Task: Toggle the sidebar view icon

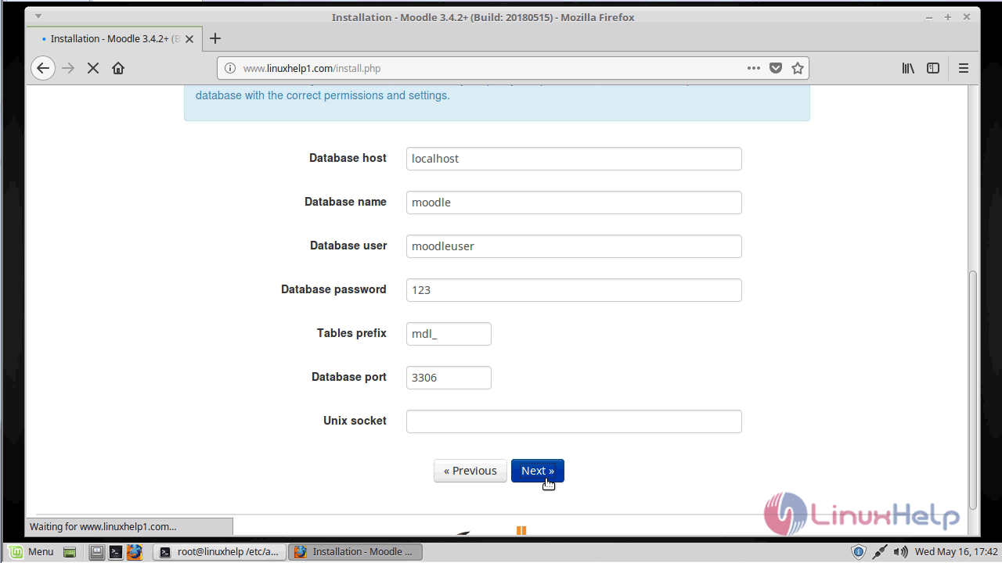Action: 933,68
